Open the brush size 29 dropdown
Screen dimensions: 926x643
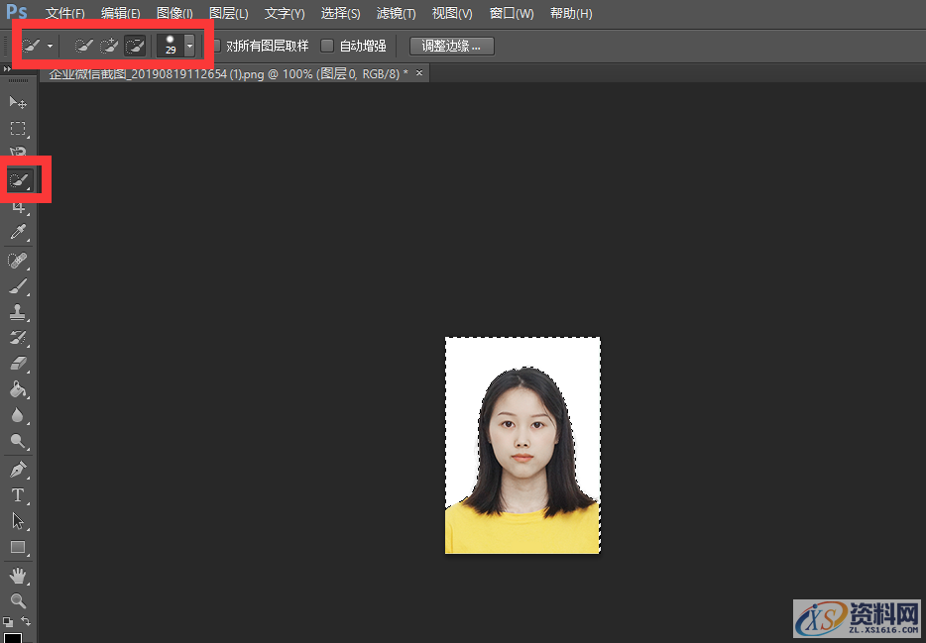pyautogui.click(x=188, y=45)
